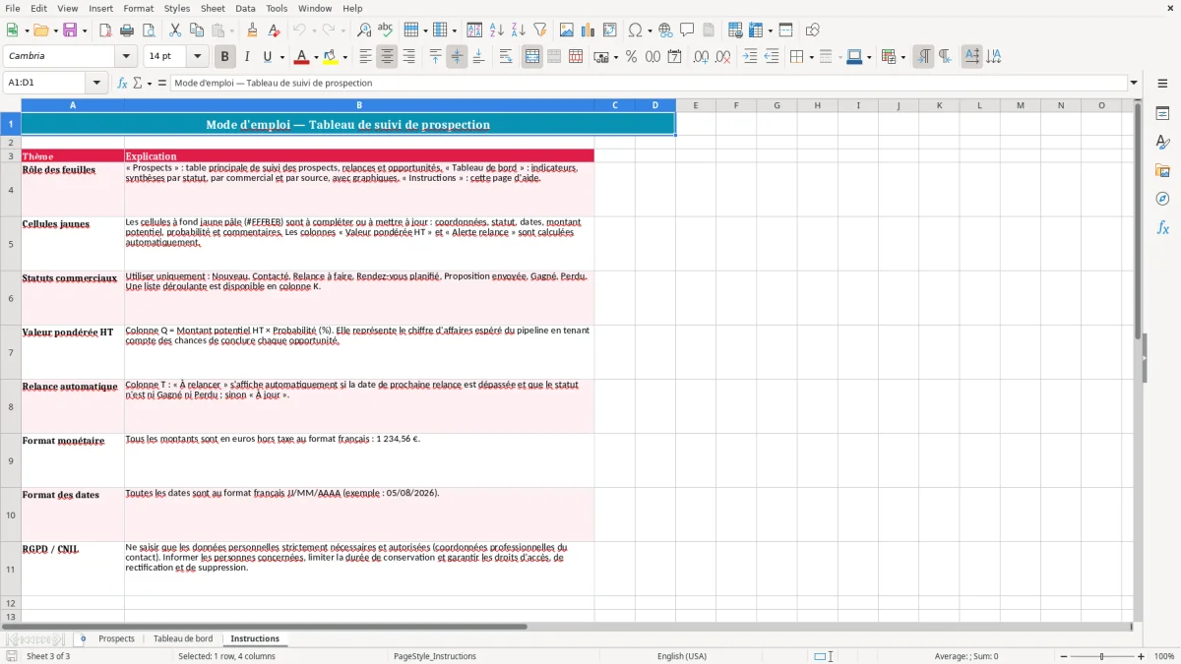Click the Clear Direct Formatting icon

(x=275, y=30)
